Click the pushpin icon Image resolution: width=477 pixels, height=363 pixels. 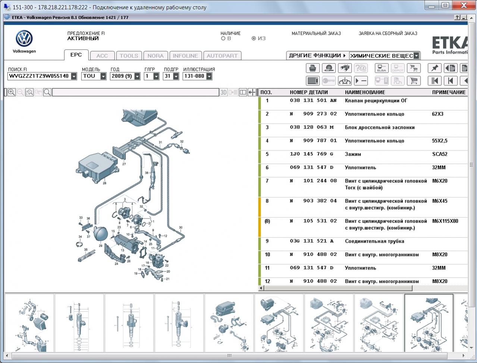click(434, 68)
